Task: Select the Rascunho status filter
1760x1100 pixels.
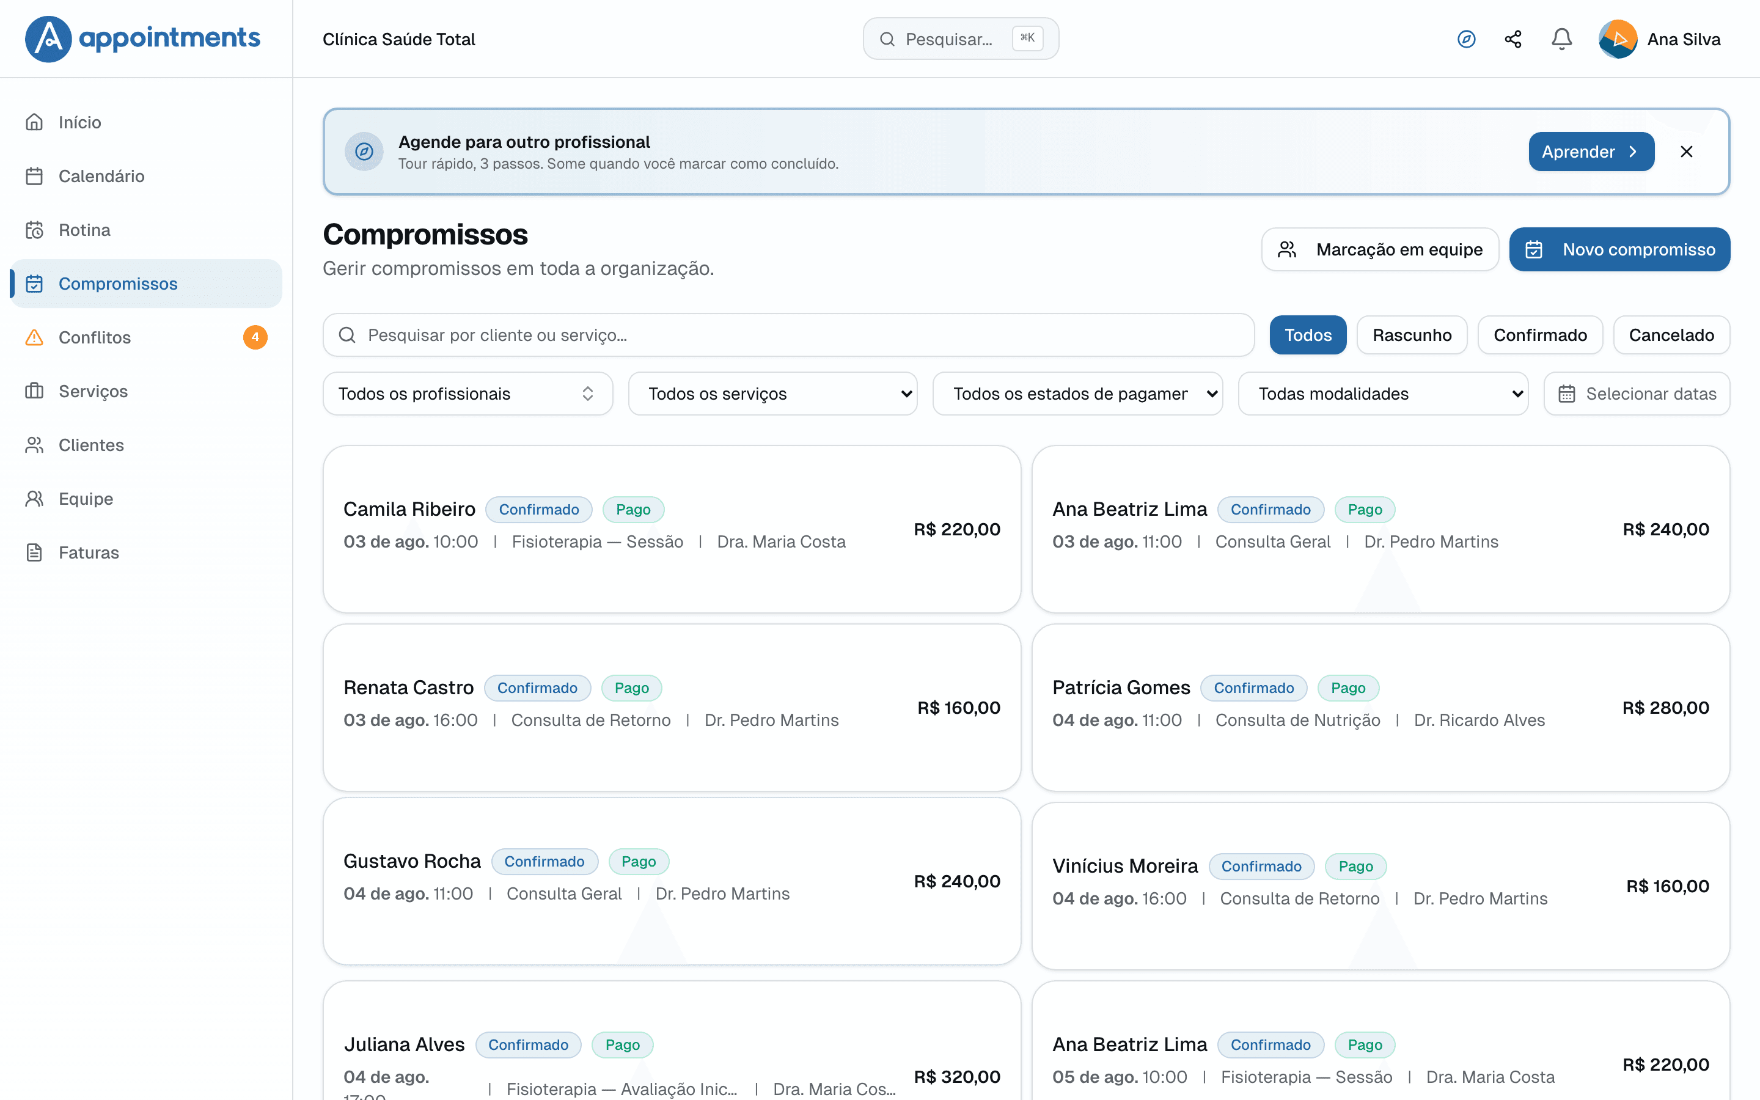Action: pyautogui.click(x=1412, y=335)
